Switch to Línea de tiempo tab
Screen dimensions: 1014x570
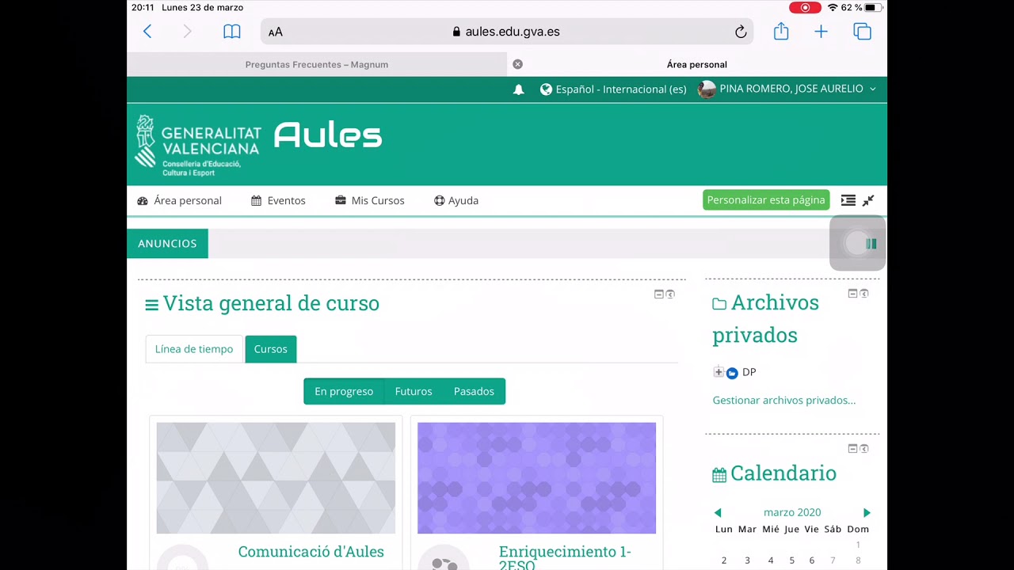tap(194, 349)
